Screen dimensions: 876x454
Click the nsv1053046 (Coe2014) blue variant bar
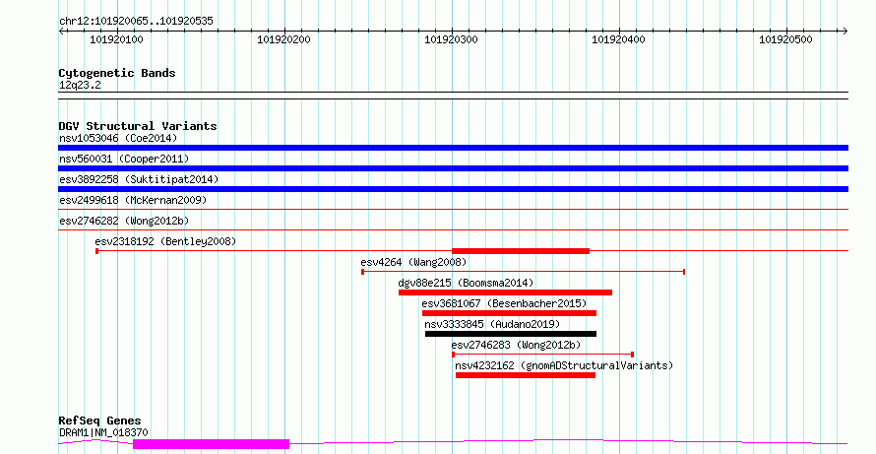point(453,148)
